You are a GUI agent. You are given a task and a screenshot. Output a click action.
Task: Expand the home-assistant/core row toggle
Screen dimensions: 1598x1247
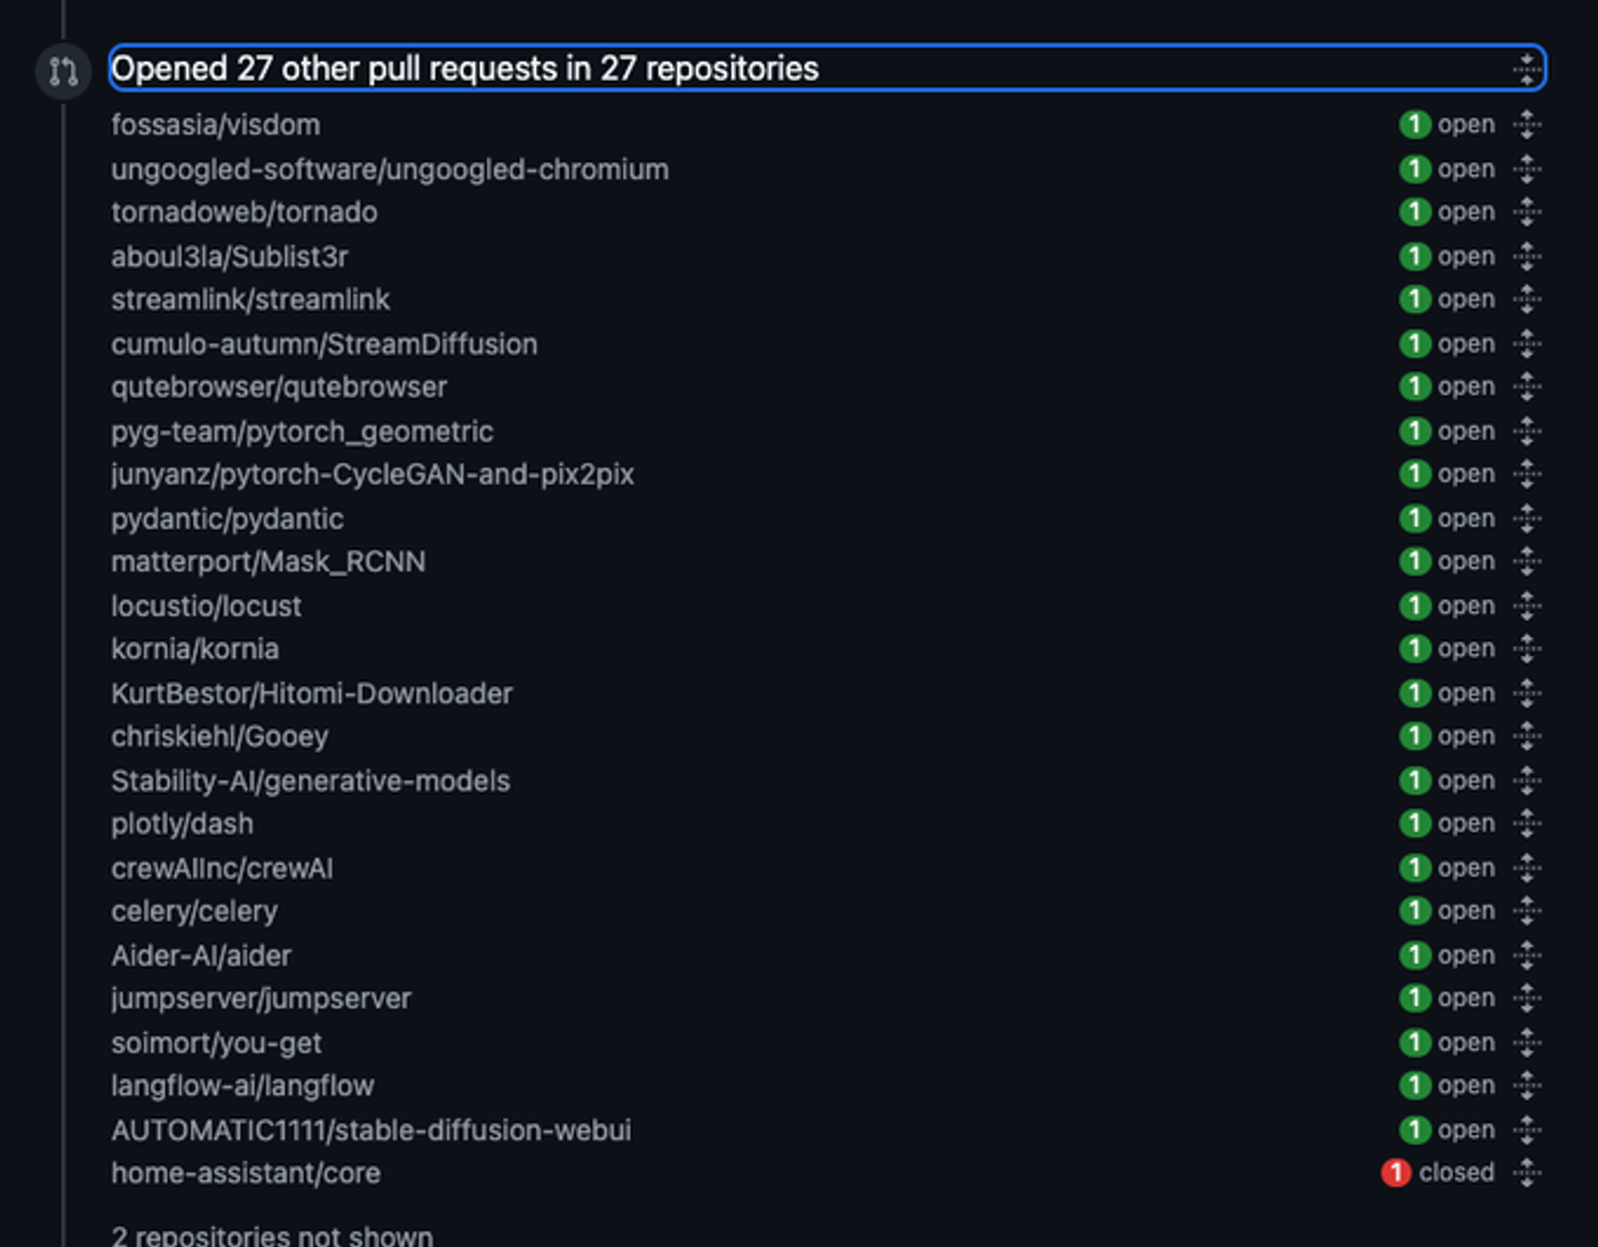point(1526,1173)
